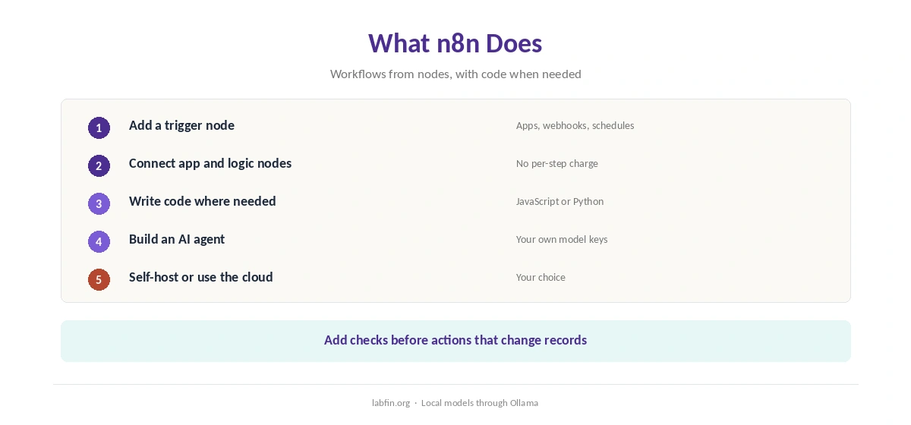Click the step 3 number badge

pos(99,203)
